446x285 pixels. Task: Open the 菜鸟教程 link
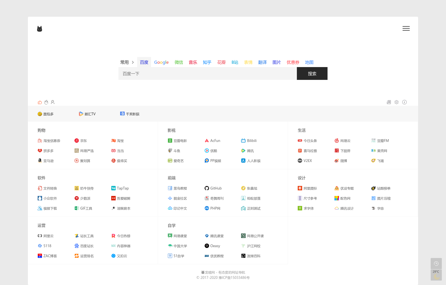coord(177,188)
